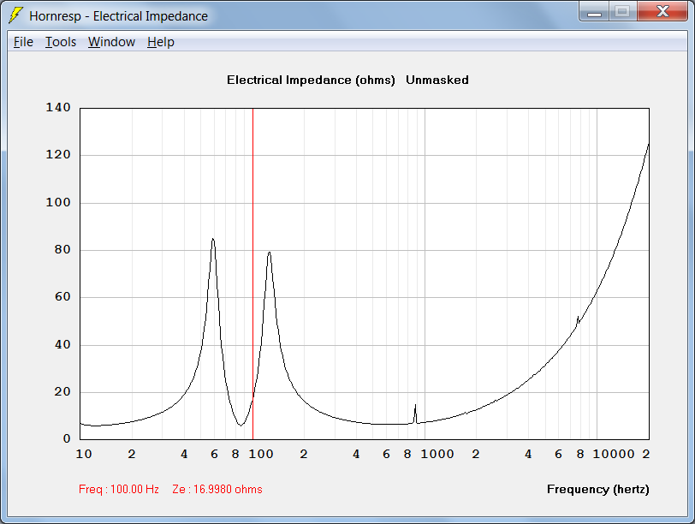Viewport: 695px width, 524px height.
Task: Click the first impedance peak near 60 Hz
Action: (213, 240)
